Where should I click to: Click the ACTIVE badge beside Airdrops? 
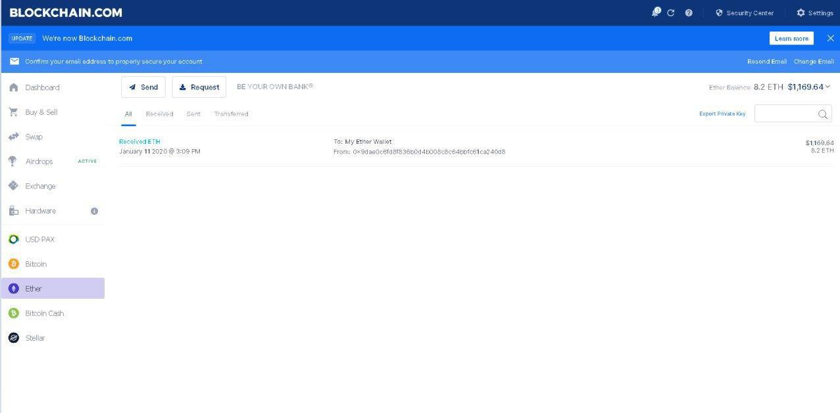[87, 162]
